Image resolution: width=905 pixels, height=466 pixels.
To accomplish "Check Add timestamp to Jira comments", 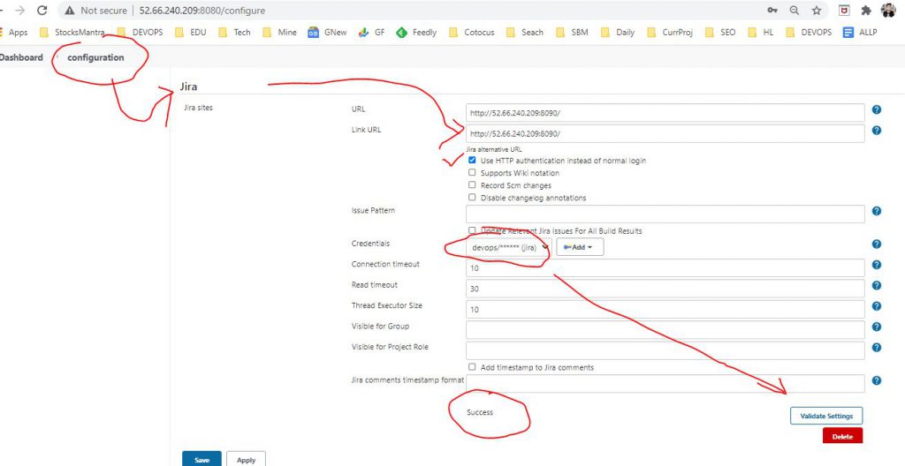I will click(472, 367).
